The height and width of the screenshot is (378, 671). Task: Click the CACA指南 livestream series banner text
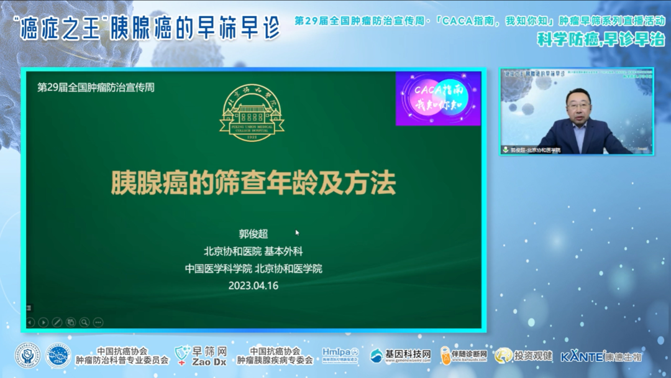480,21
